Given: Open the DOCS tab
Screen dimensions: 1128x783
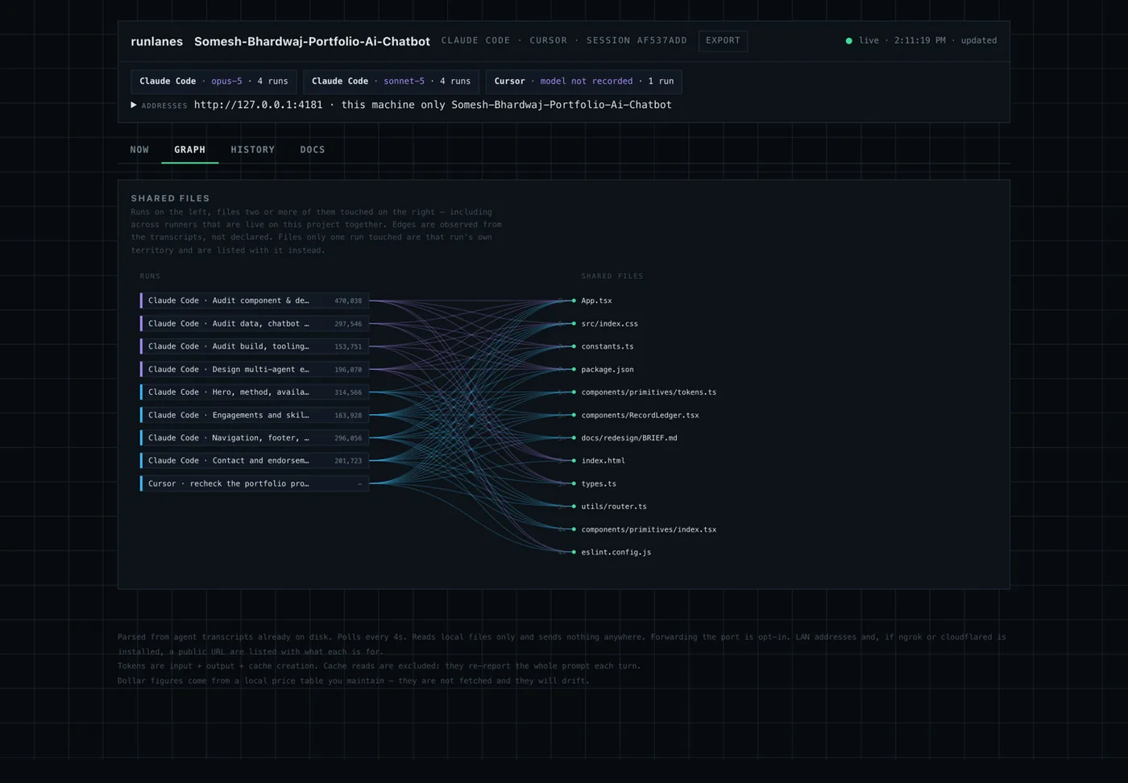Looking at the screenshot, I should pos(313,150).
